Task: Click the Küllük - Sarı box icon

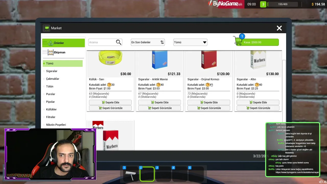Action: coord(109,85)
